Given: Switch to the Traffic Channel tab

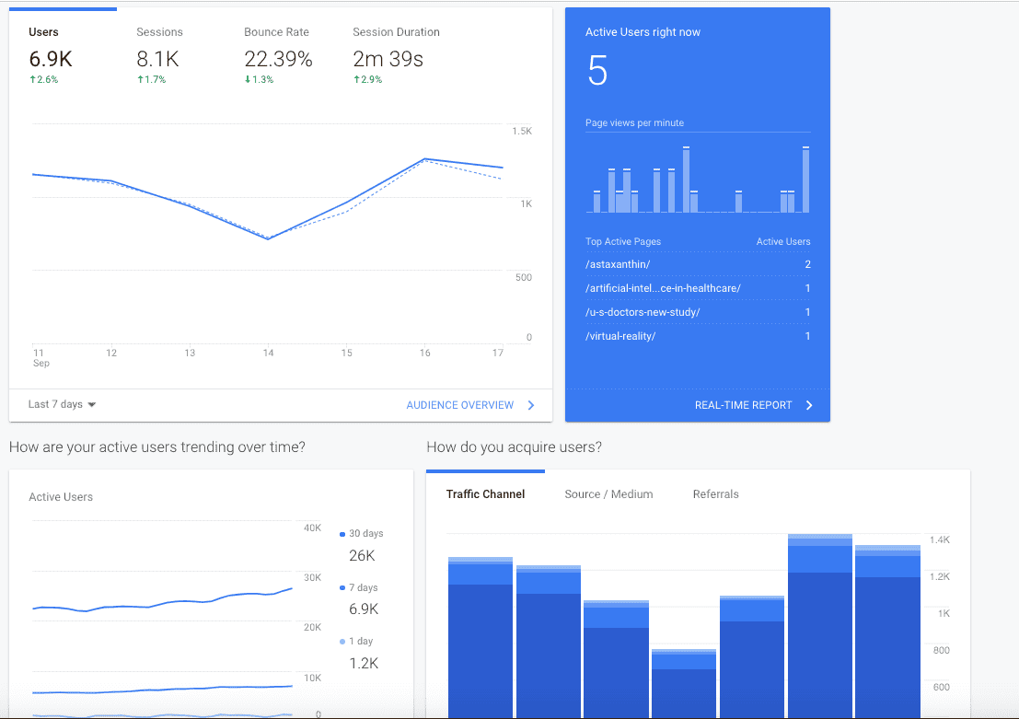Looking at the screenshot, I should pos(485,494).
